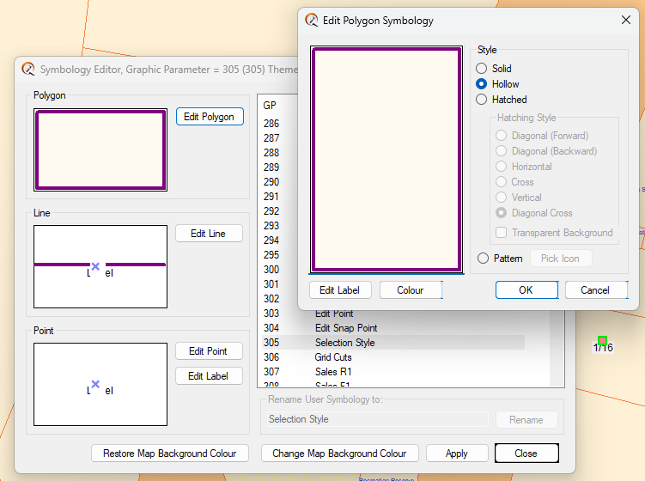The height and width of the screenshot is (481, 645).
Task: Click Restore Map Background Colour
Action: click(x=170, y=454)
